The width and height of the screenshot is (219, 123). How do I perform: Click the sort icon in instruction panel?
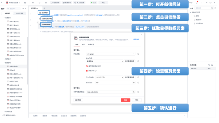tap(23, 9)
